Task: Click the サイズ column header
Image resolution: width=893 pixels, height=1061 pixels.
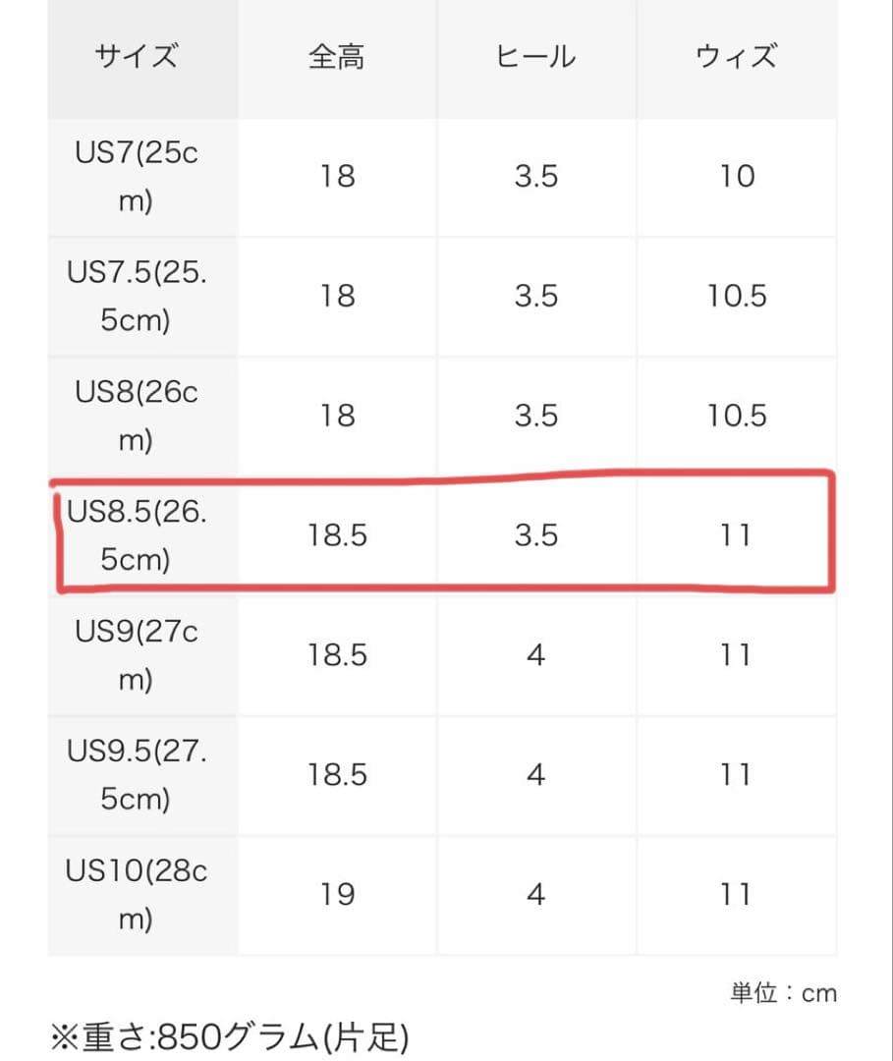Action: (x=137, y=57)
